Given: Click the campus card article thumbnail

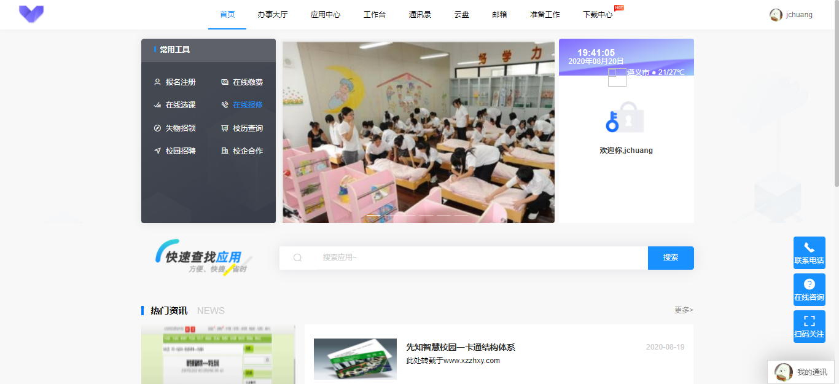Looking at the screenshot, I should [355, 359].
